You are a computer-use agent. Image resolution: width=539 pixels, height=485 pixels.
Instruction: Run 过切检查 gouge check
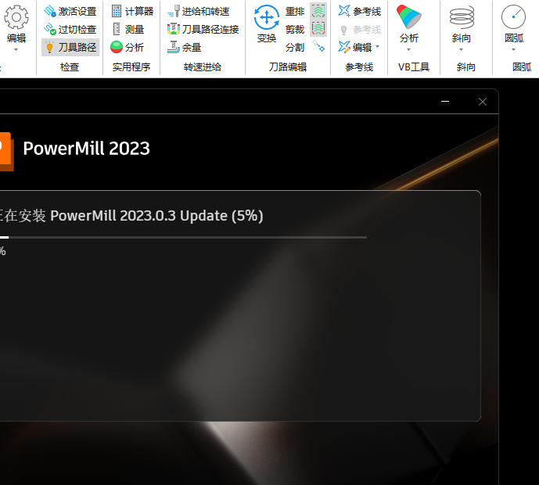click(70, 29)
